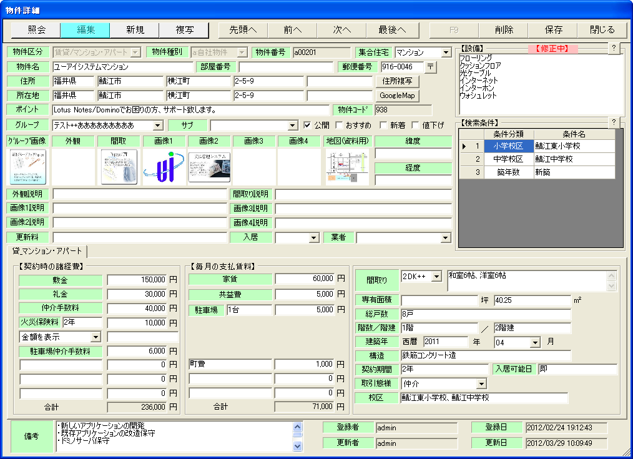Open the 画像1 logo thumbnail
633x459 pixels.
[x=164, y=167]
